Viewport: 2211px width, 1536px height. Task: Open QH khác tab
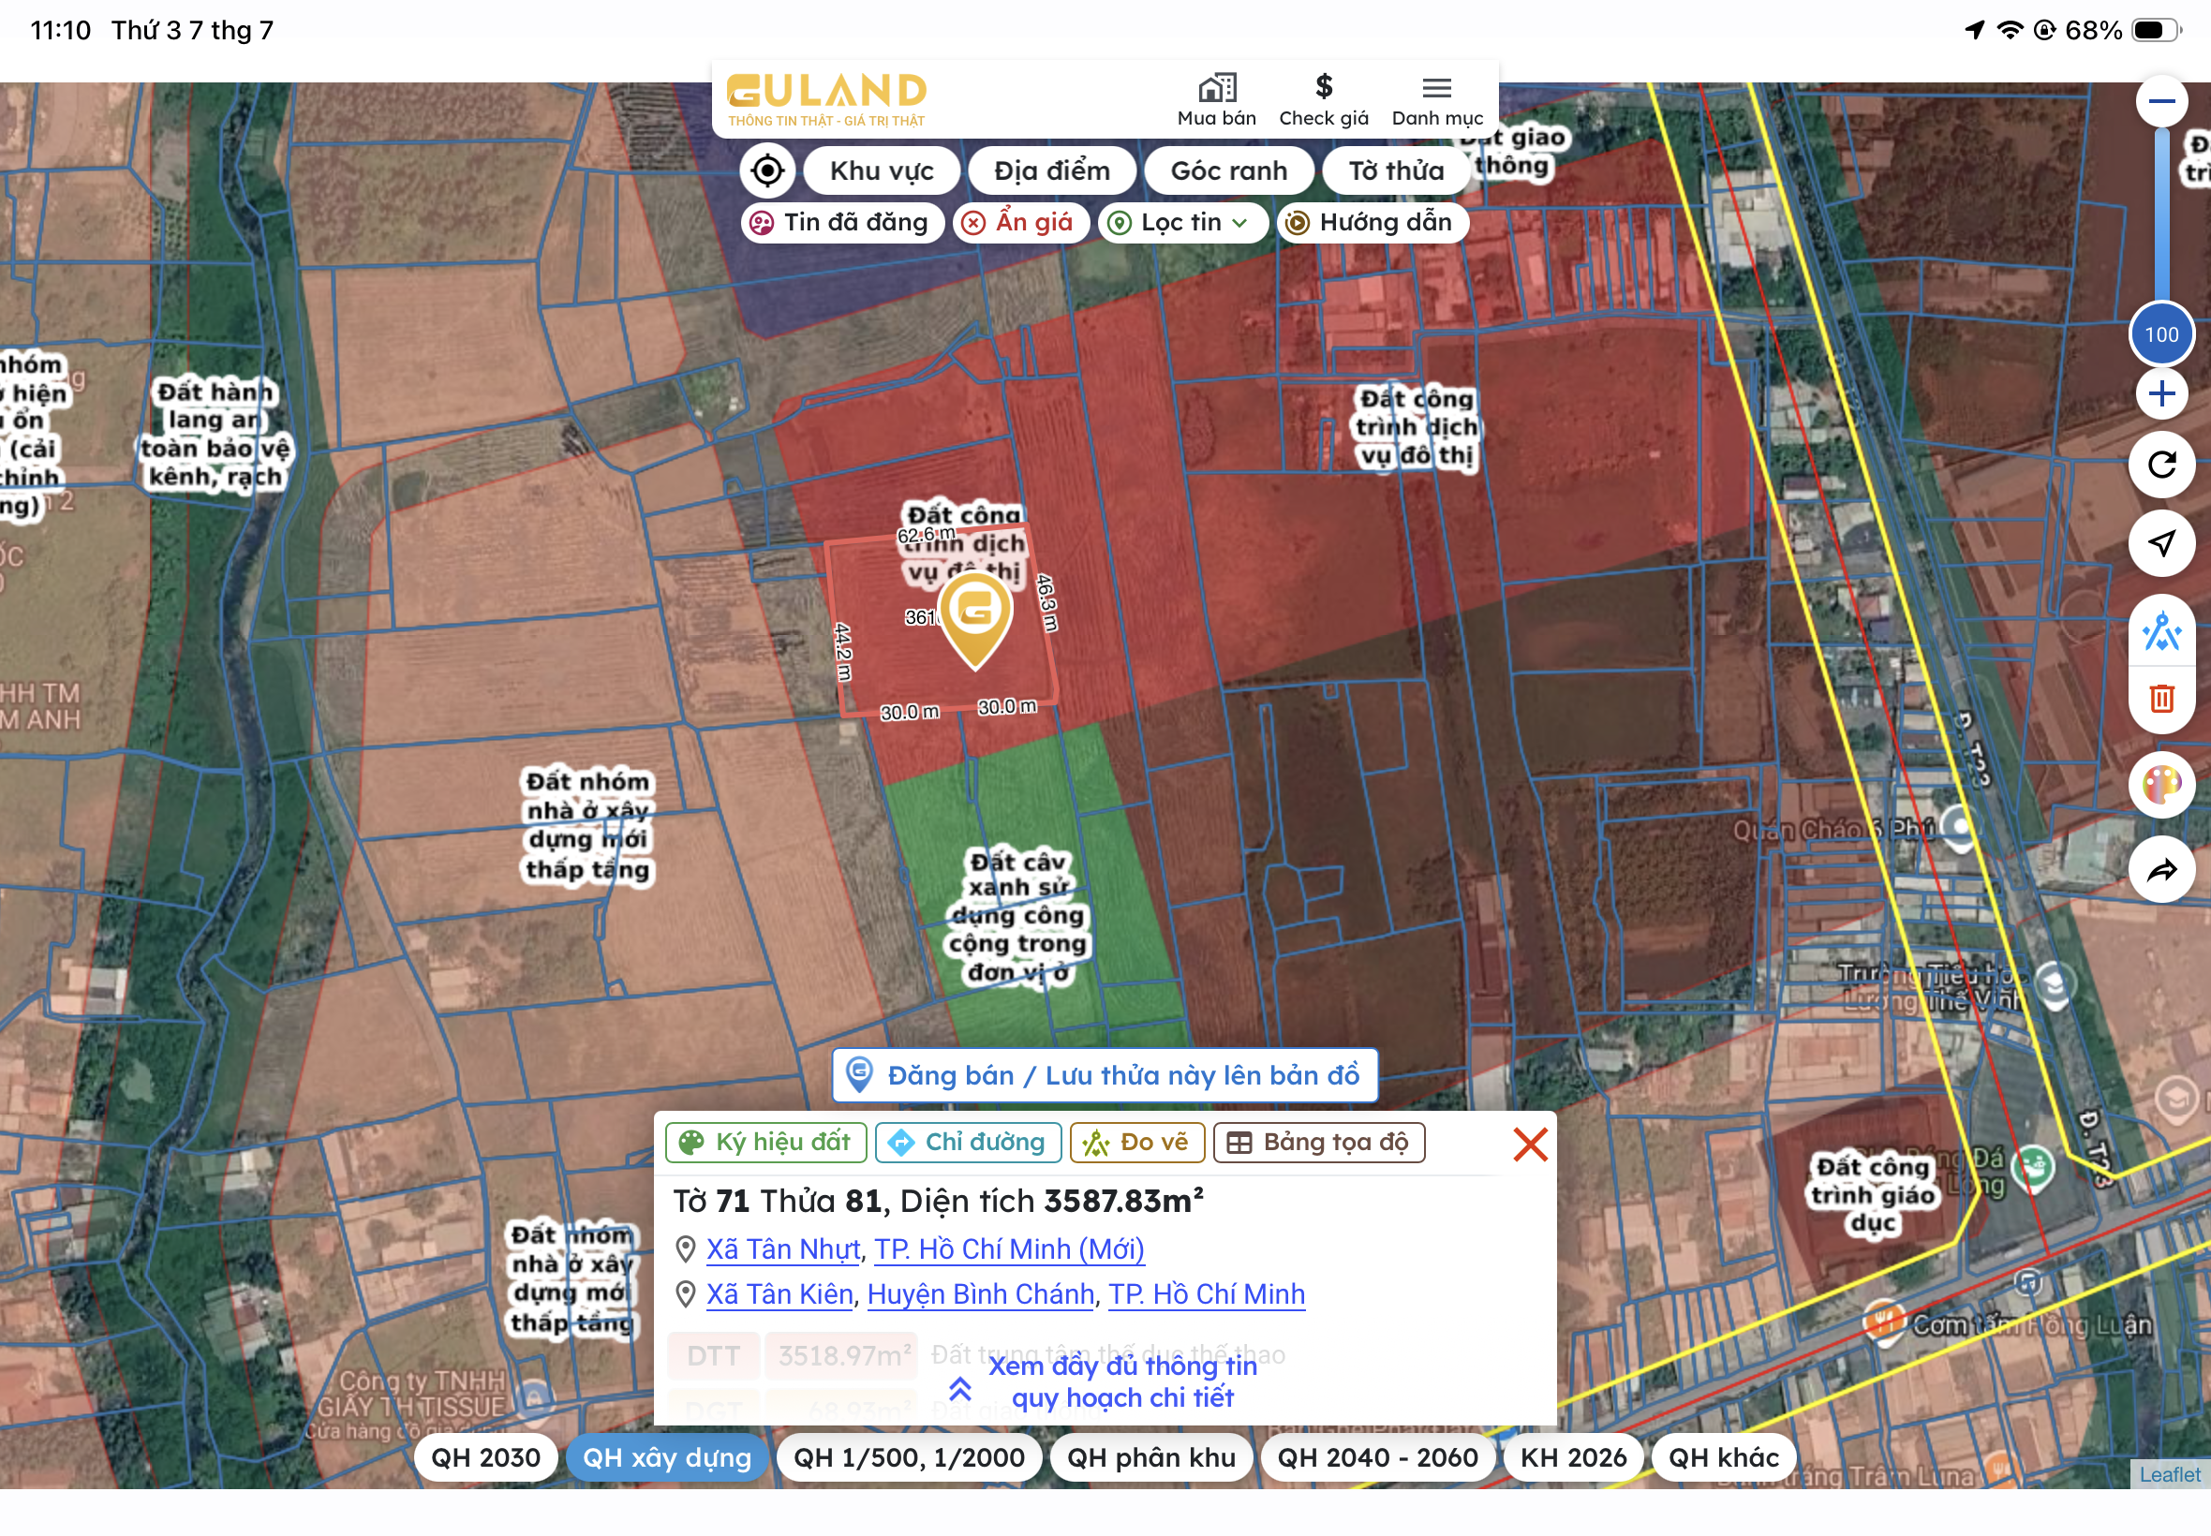pos(1723,1457)
